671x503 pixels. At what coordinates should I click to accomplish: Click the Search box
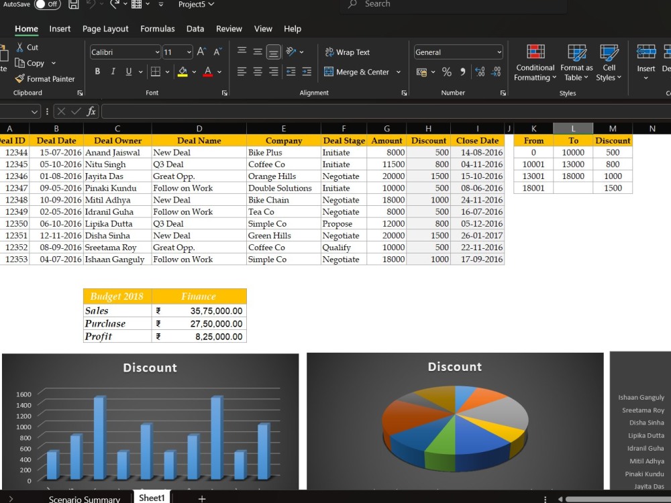click(454, 4)
